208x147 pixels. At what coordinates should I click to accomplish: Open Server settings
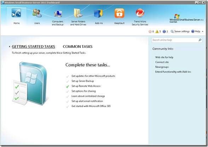click(180, 31)
